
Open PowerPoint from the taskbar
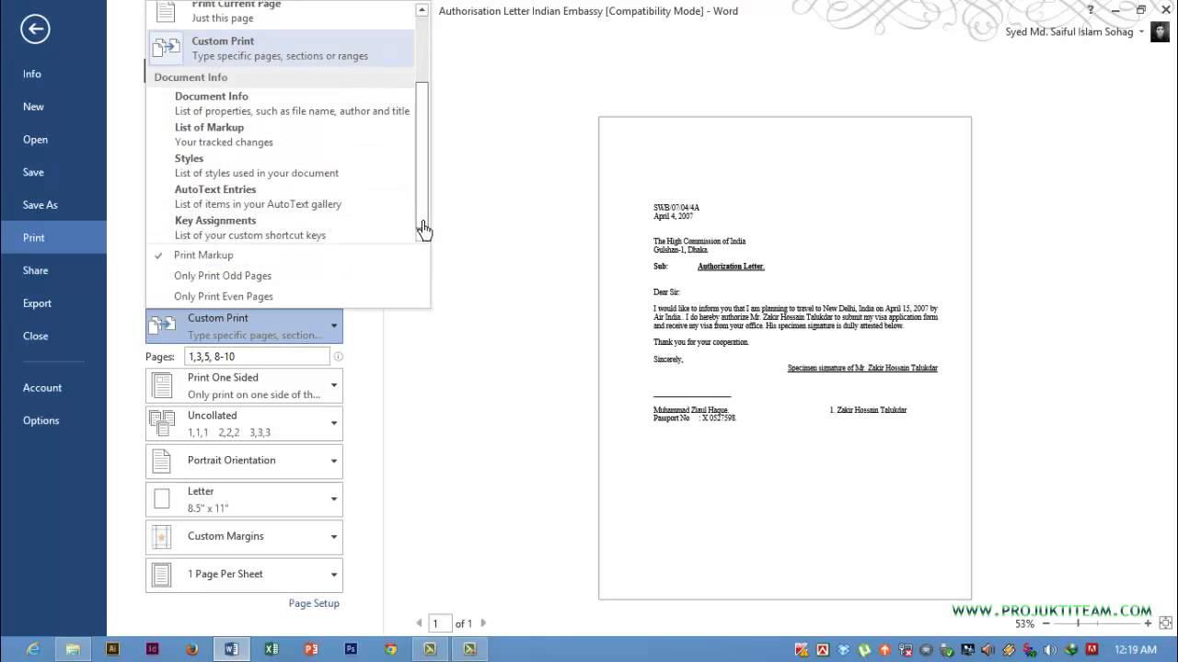(x=311, y=648)
